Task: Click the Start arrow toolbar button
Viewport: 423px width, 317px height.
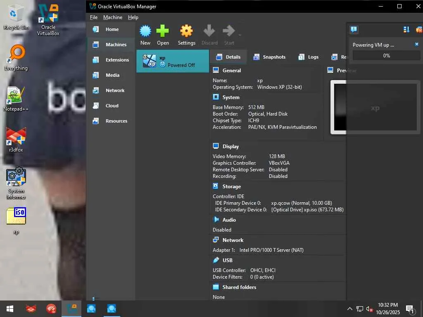Action: 229,35
